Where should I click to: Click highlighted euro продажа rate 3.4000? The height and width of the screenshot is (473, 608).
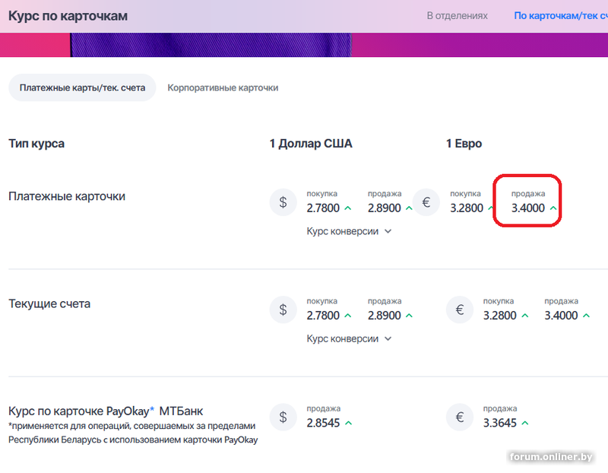527,208
